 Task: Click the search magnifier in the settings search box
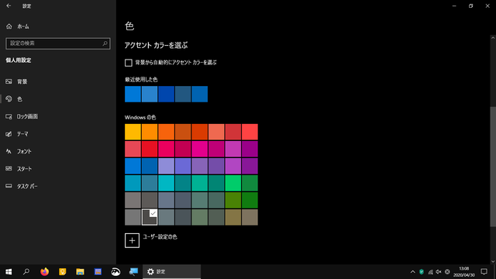(x=105, y=43)
